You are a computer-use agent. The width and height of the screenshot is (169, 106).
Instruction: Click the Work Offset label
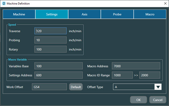coord(15,87)
